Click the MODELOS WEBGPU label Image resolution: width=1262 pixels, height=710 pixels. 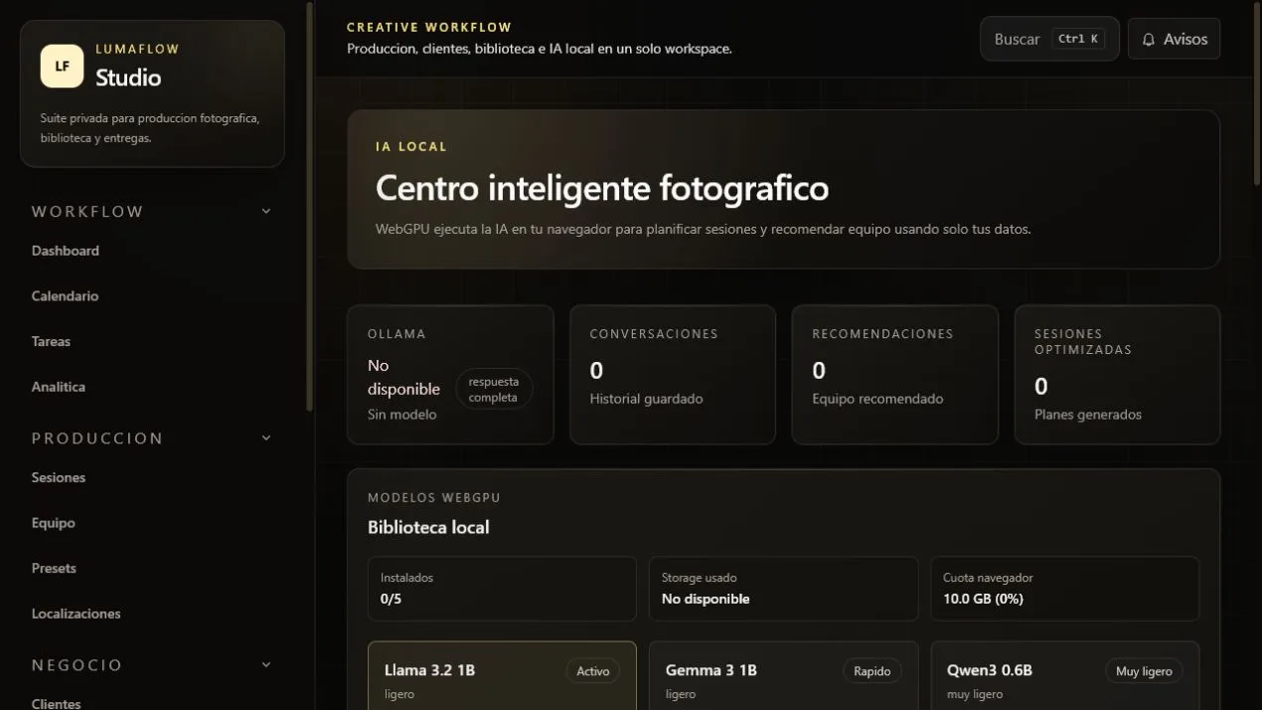434,497
